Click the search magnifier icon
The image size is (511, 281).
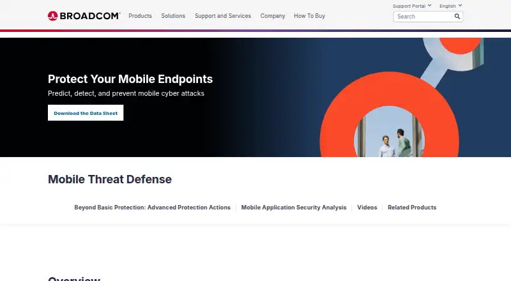457,17
